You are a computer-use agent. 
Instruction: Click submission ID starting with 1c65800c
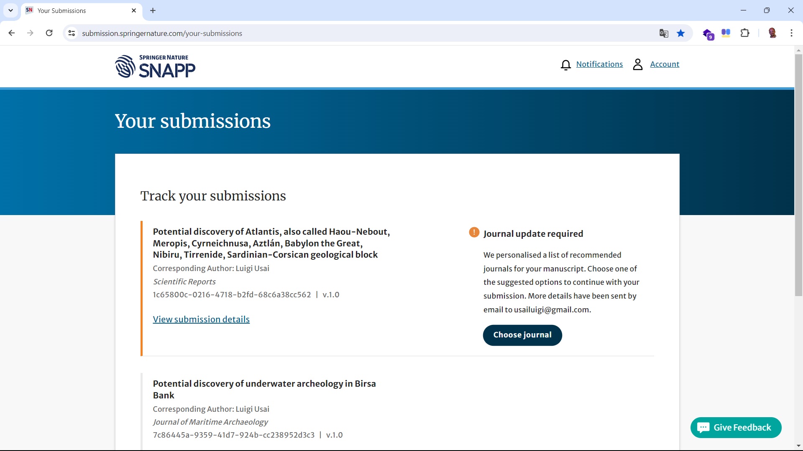(x=232, y=295)
